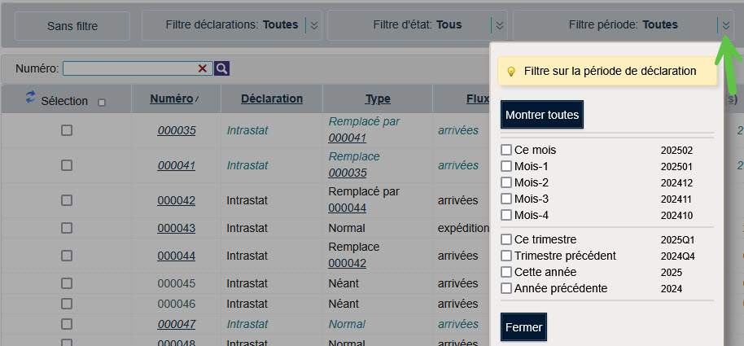Click Néant type in row 000045

point(344,283)
